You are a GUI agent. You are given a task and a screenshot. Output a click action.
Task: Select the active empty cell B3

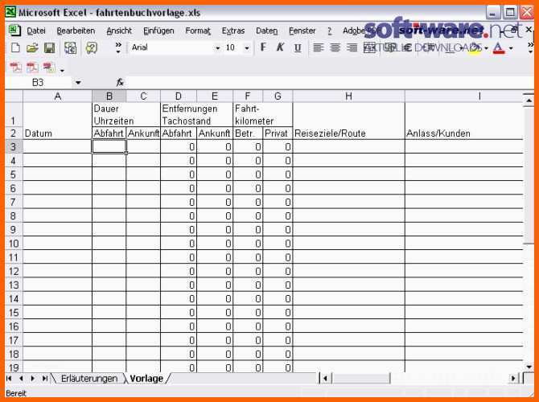[x=109, y=146]
